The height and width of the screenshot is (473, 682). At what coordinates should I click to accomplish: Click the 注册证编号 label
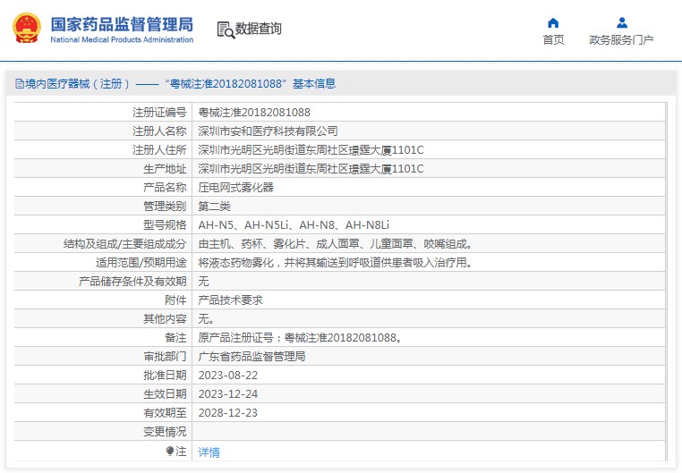tap(159, 113)
